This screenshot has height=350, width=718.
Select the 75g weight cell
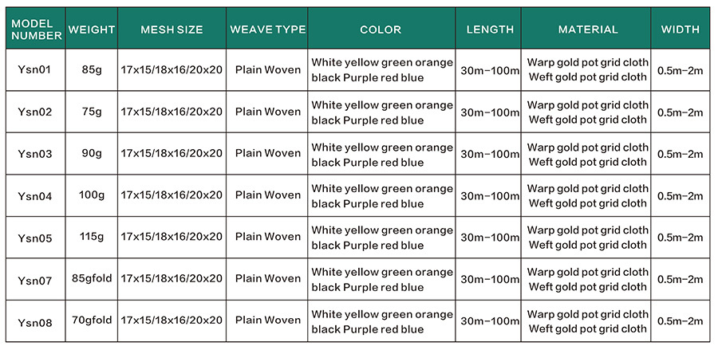92,111
